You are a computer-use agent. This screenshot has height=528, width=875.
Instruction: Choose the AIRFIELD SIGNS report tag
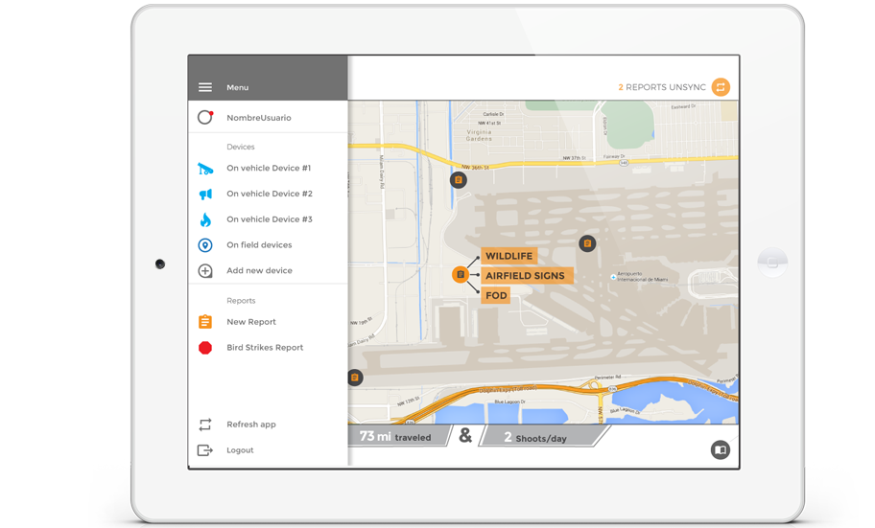click(527, 276)
